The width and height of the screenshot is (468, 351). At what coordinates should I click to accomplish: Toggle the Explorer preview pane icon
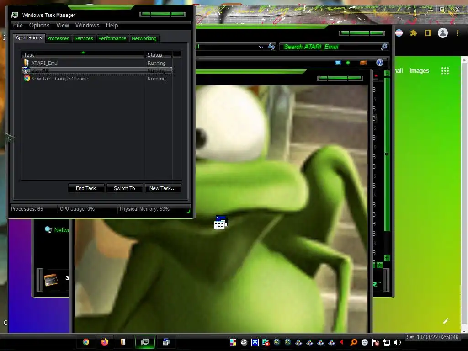pos(363,63)
